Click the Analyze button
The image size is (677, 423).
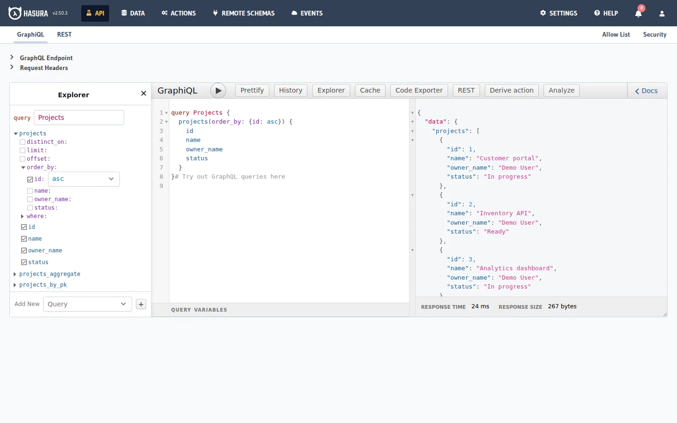click(561, 90)
